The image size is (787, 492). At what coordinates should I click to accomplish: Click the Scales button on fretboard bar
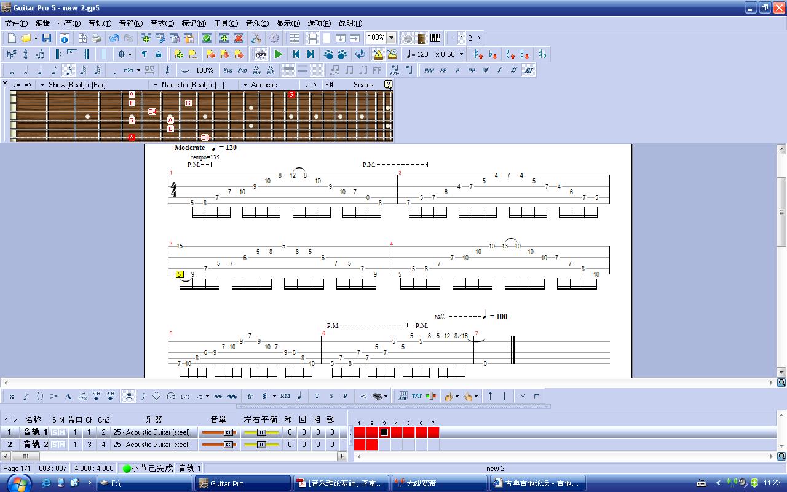pos(363,85)
